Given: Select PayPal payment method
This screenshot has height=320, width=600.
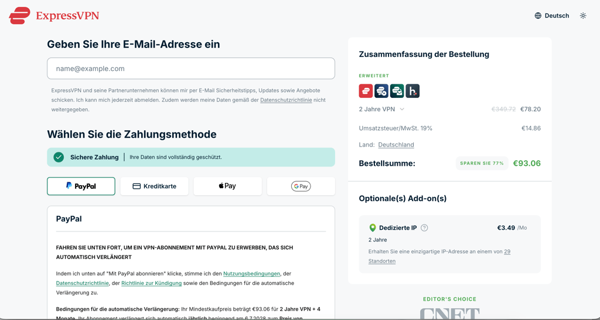Looking at the screenshot, I should pos(81,186).
